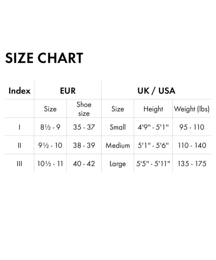Select index III row label

(19, 164)
